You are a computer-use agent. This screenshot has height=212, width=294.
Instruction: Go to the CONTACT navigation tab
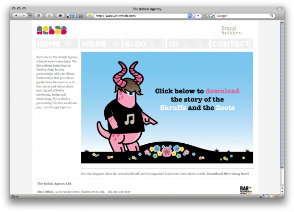click(232, 44)
